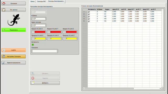The image size is (168, 94).
Task: Click the Подключено connection status button
Action: pos(14,30)
